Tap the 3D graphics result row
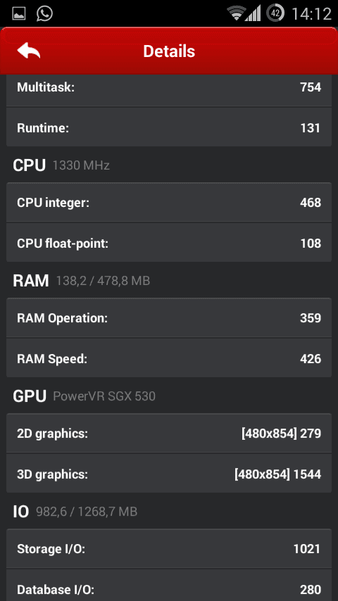Viewport: 338px width, 601px height. click(169, 474)
